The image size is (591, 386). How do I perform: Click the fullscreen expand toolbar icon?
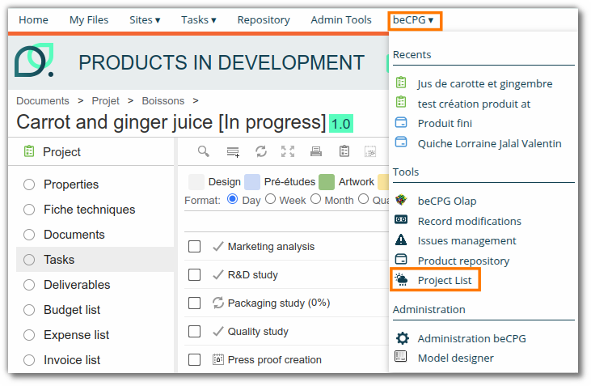(288, 151)
